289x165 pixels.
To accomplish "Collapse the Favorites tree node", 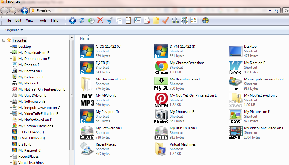I will click(4, 40).
